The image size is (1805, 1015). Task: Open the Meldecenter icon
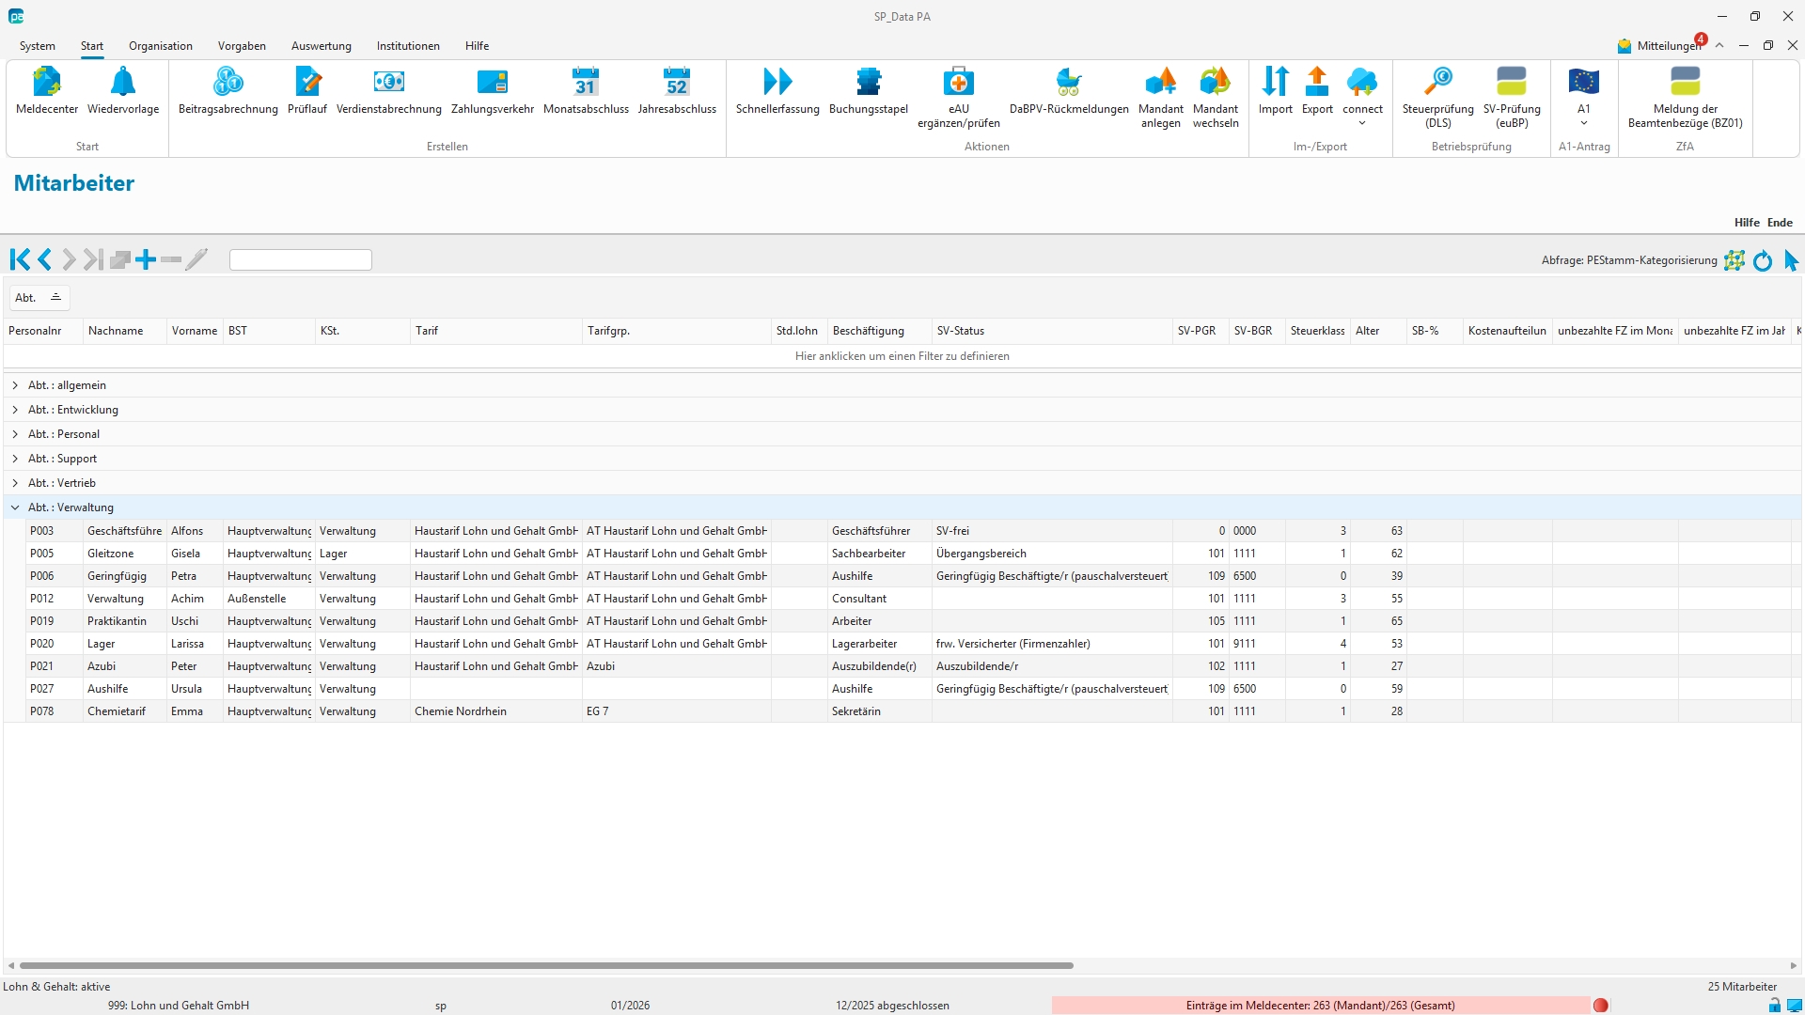click(x=47, y=83)
